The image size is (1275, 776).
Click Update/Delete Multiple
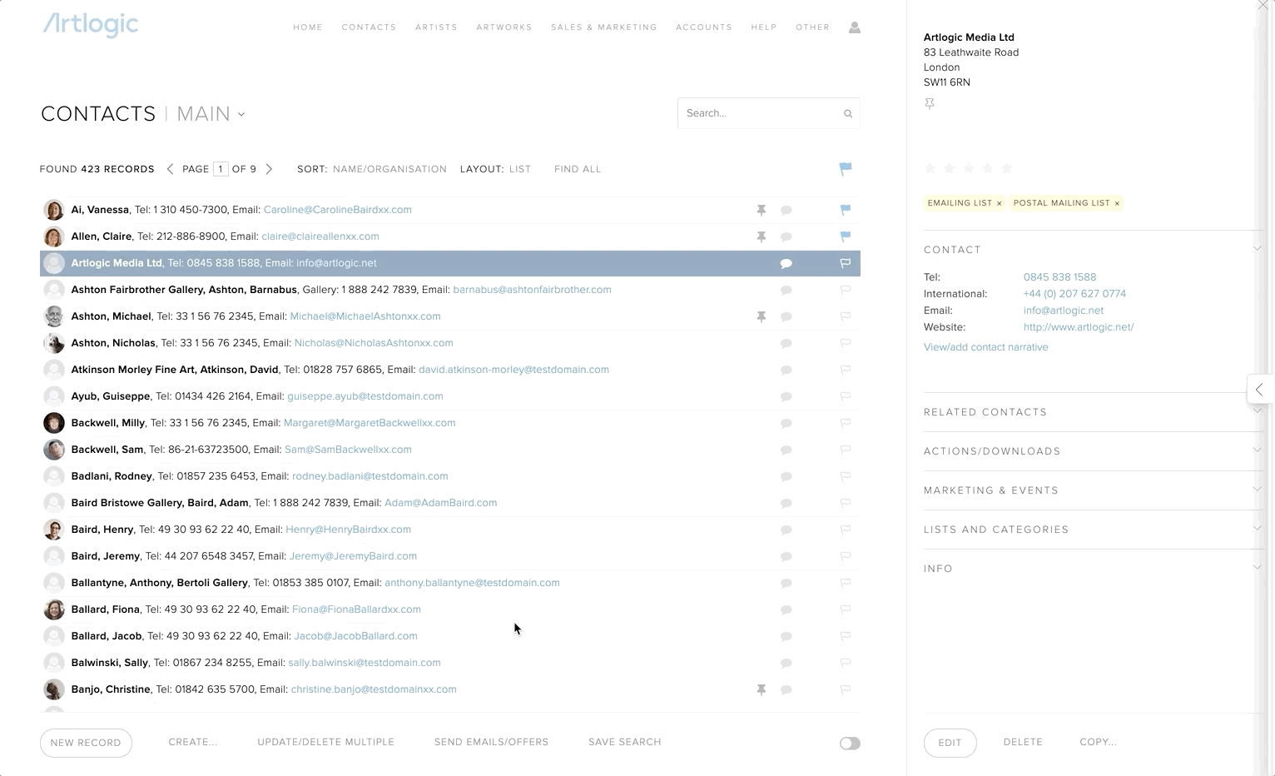point(325,742)
